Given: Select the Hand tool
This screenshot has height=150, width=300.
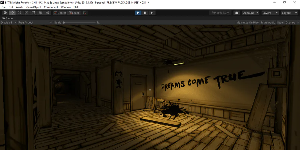Looking at the screenshot, I should click(x=5, y=13).
